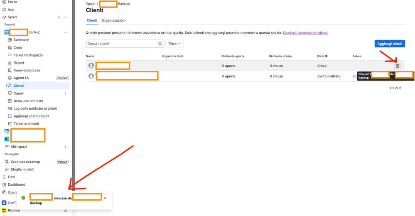The height and width of the screenshot is (216, 415).
Task: Click the Aggiungi clienti button
Action: (x=390, y=44)
